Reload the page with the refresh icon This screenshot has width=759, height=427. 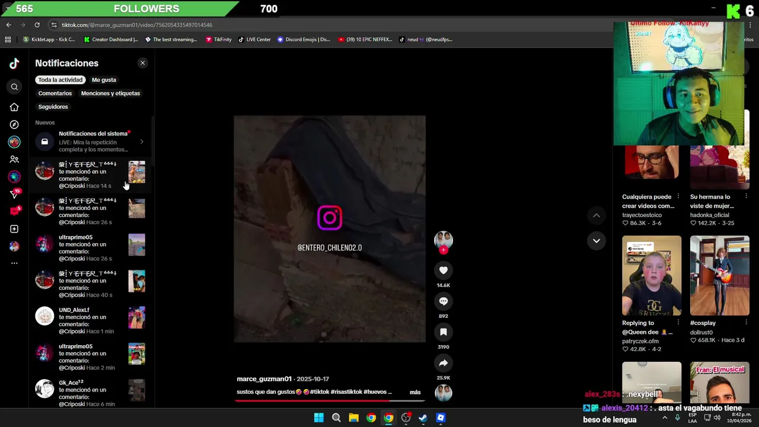tap(37, 25)
